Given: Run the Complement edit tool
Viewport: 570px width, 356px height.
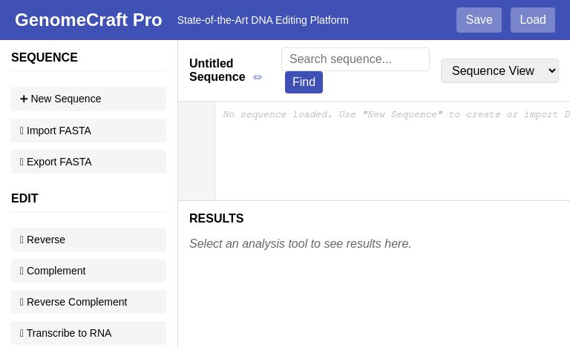Looking at the screenshot, I should 88,271.
